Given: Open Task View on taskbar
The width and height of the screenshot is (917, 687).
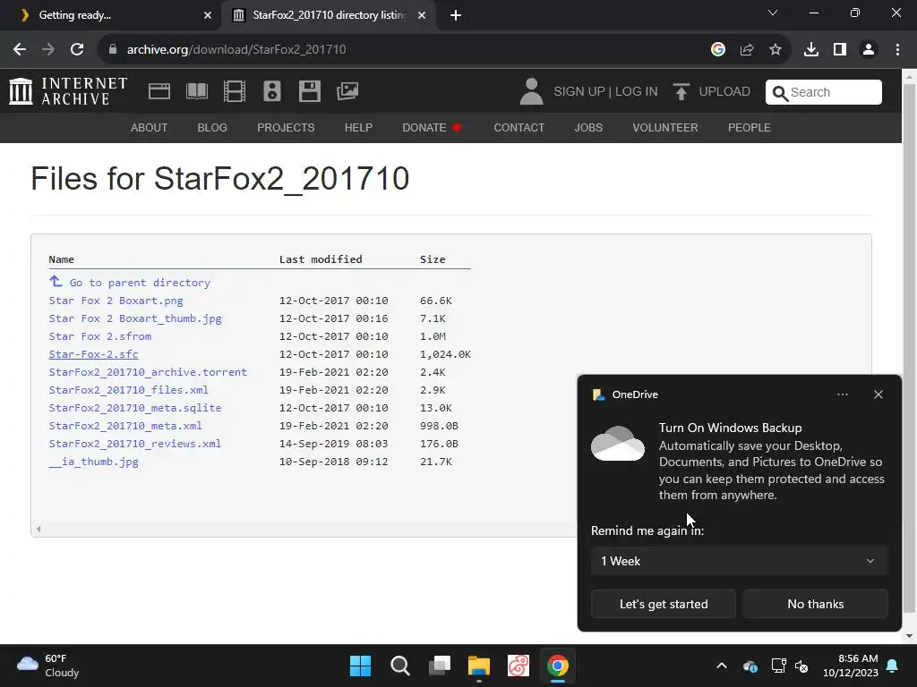Looking at the screenshot, I should pyautogui.click(x=439, y=666).
